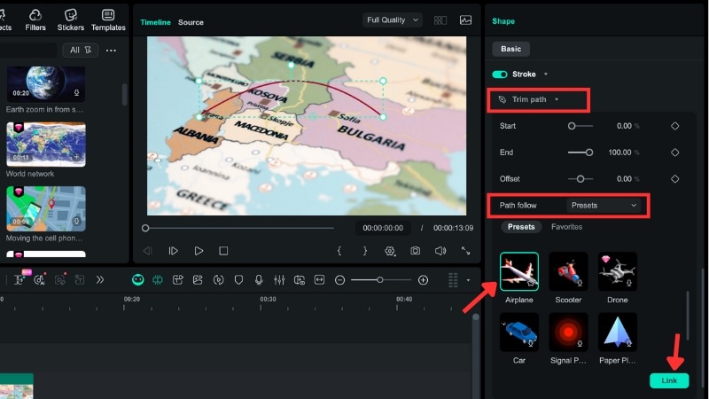Zoom out timeline with minus icon

point(339,280)
